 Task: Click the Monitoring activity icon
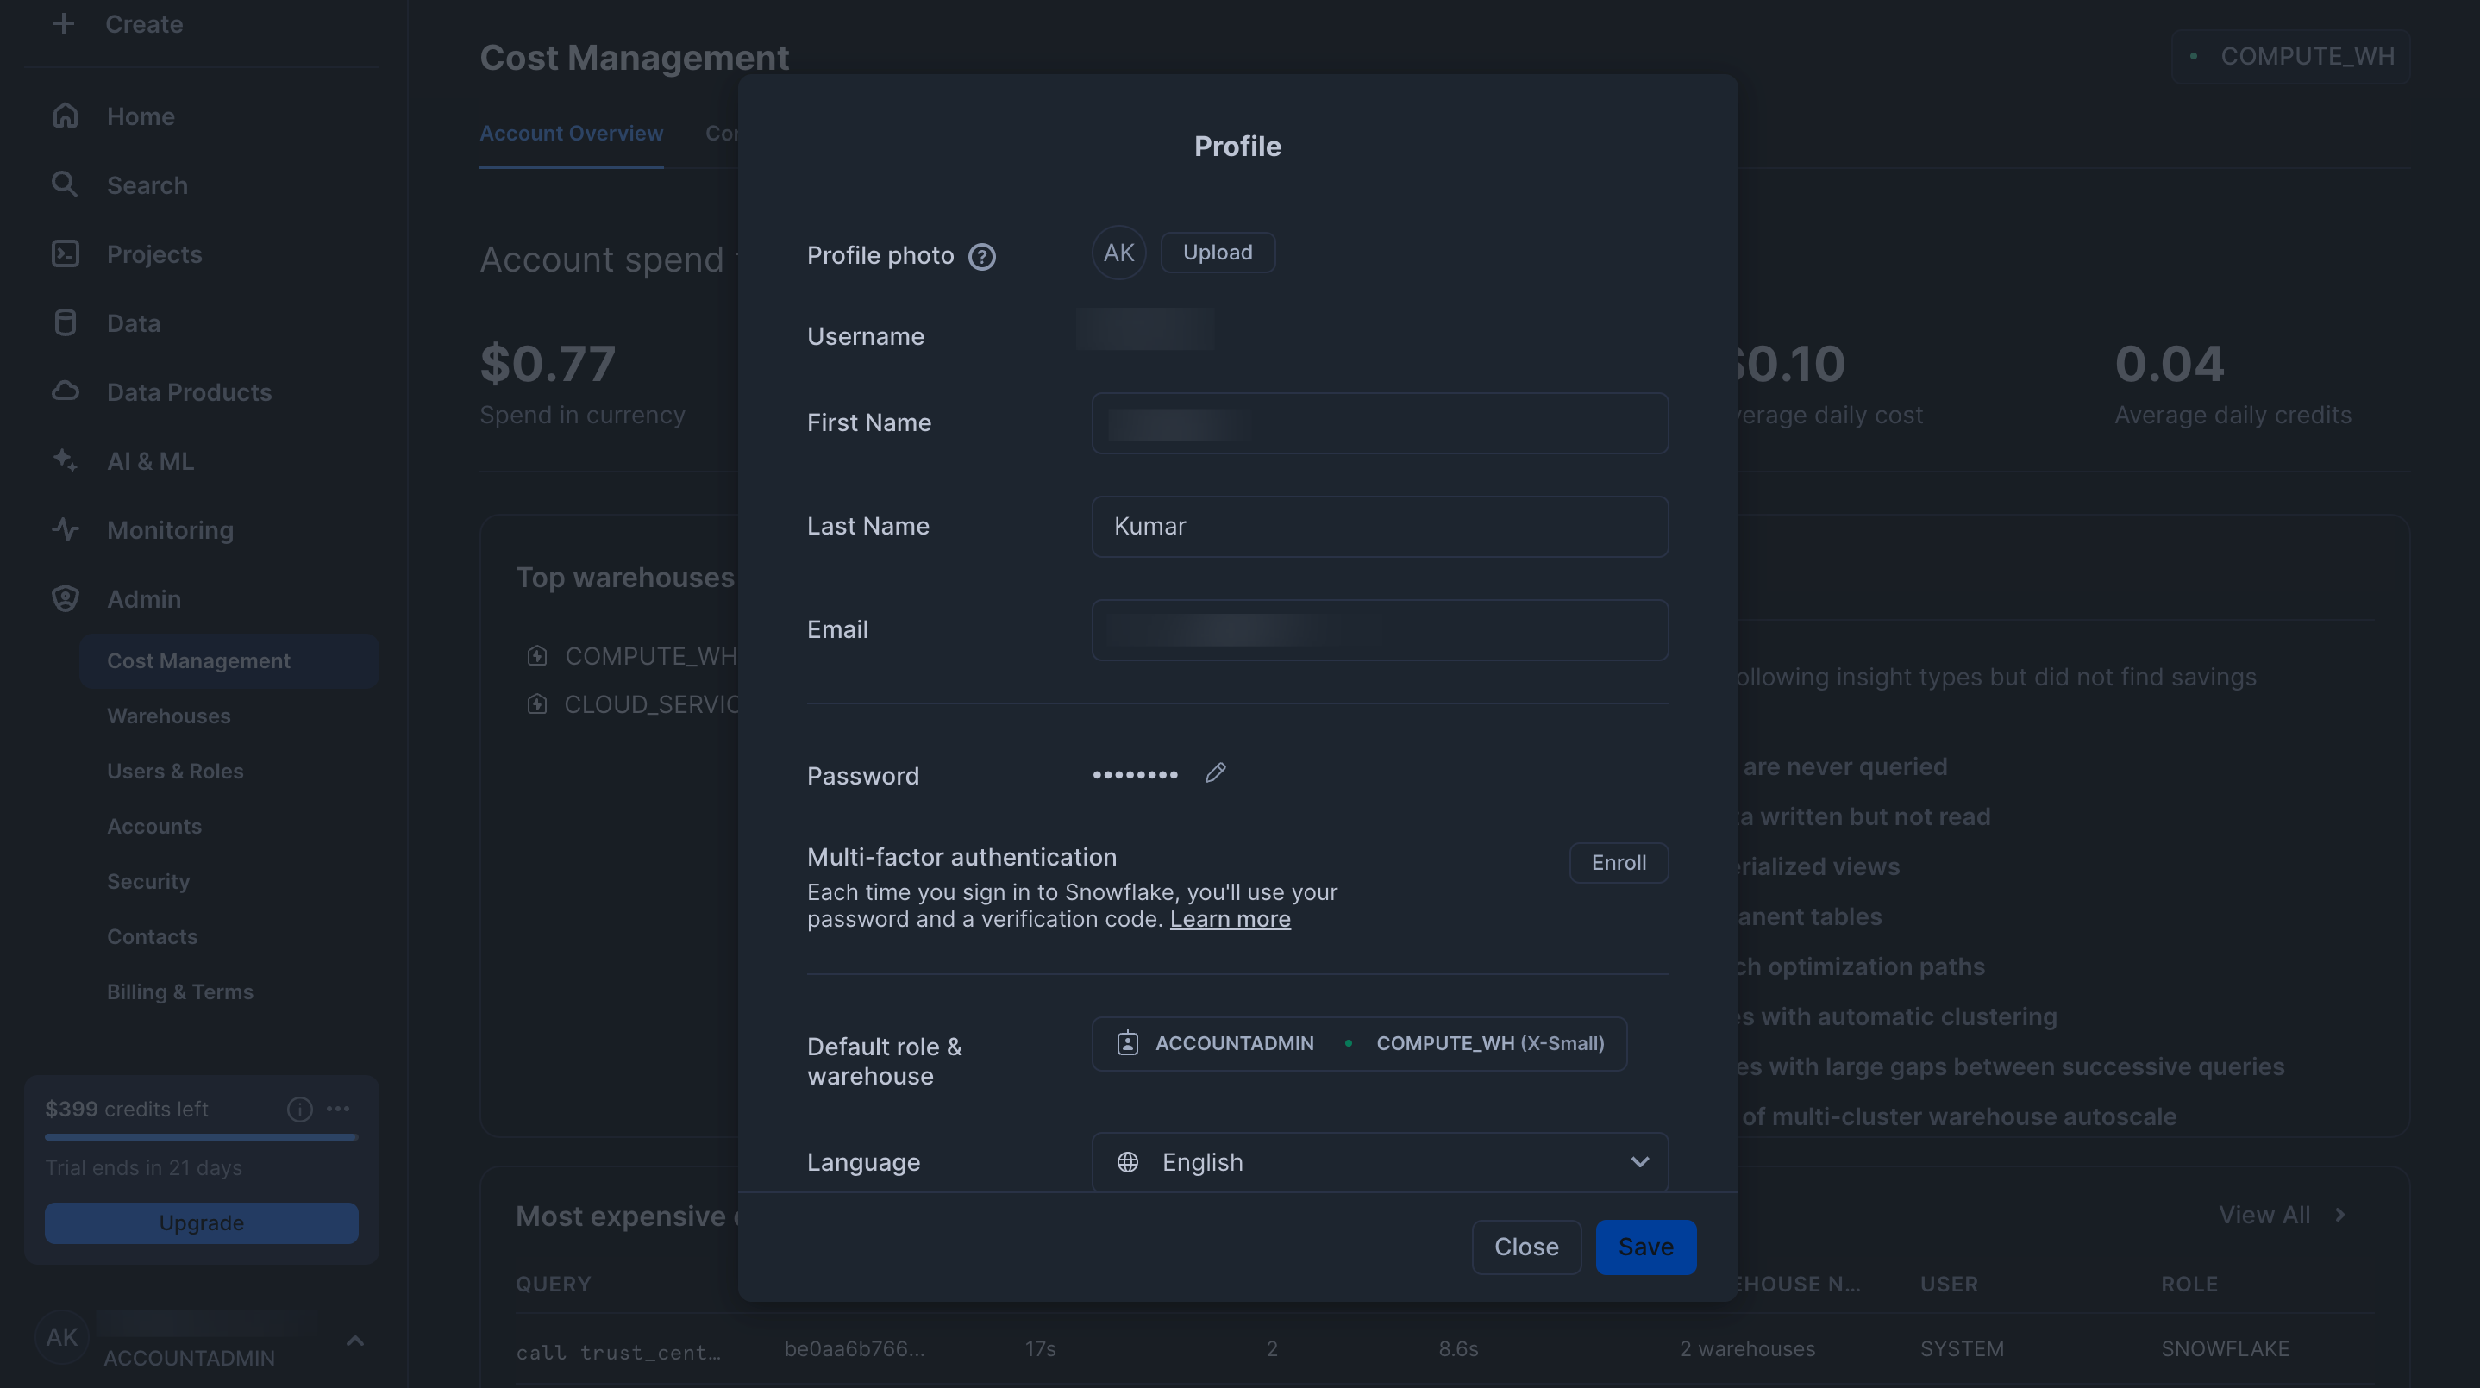tap(65, 530)
